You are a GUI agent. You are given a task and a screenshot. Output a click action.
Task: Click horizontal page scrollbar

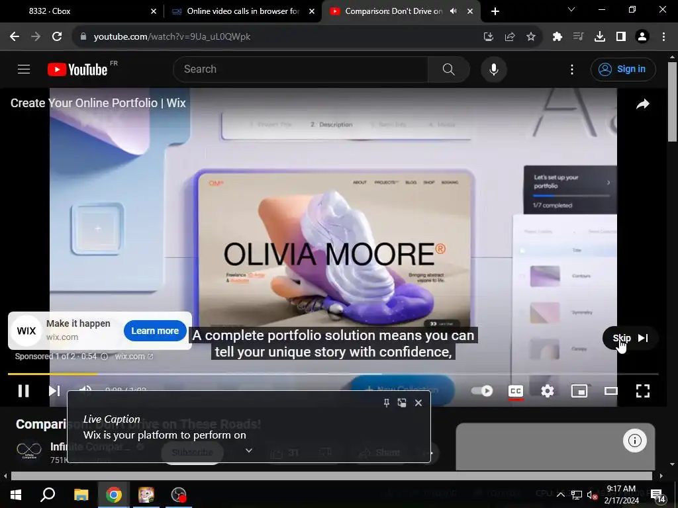(x=331, y=476)
